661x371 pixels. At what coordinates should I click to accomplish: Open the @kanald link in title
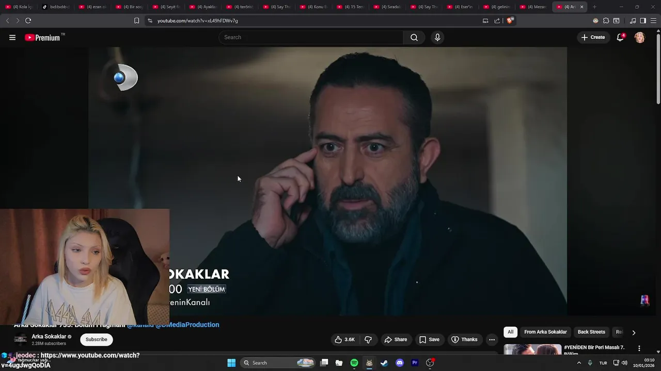point(140,325)
